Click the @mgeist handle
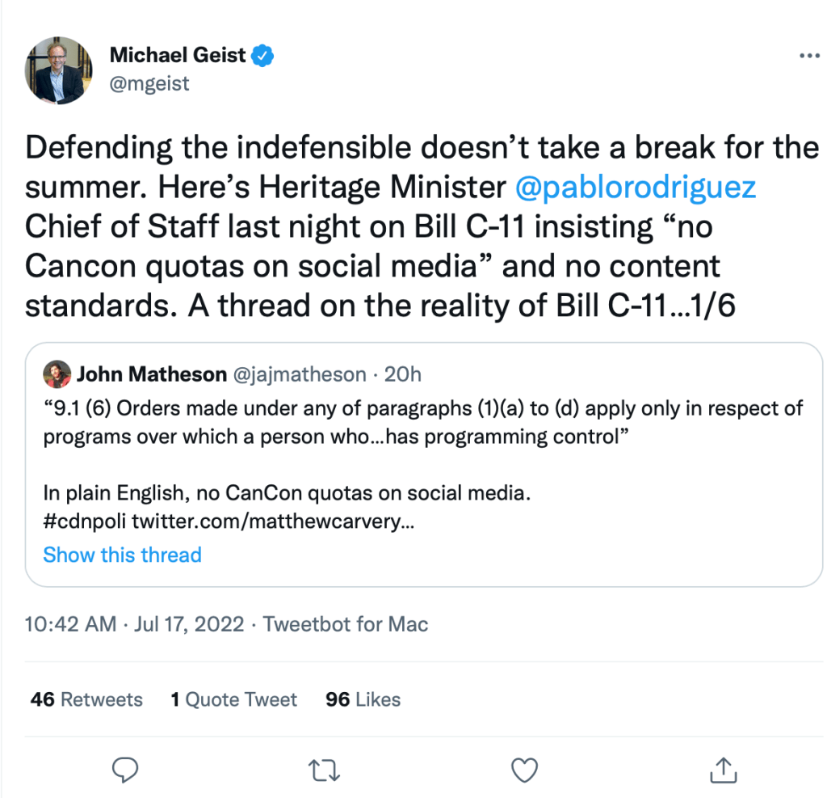The width and height of the screenshot is (827, 798). (149, 83)
